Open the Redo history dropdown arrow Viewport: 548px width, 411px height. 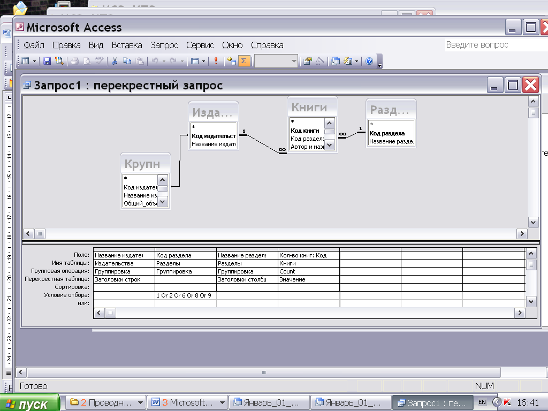click(x=182, y=61)
